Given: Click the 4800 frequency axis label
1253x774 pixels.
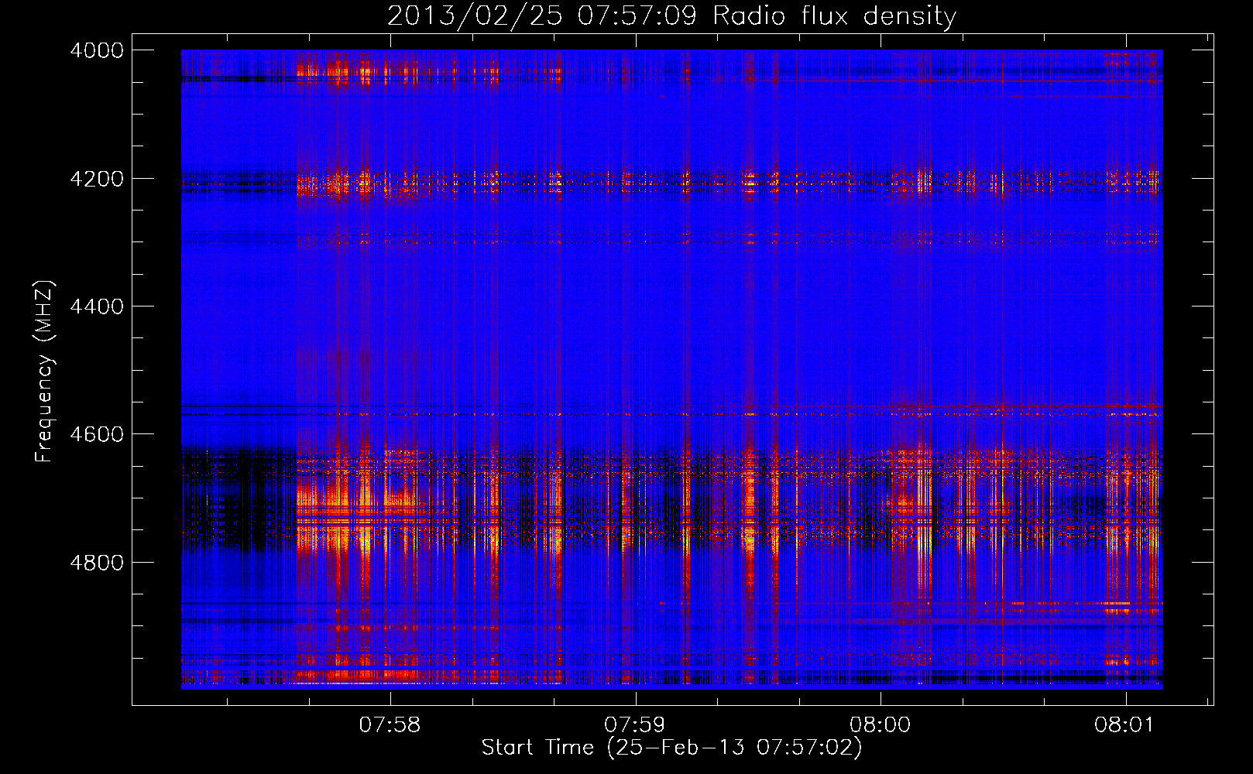Looking at the screenshot, I should (x=97, y=563).
